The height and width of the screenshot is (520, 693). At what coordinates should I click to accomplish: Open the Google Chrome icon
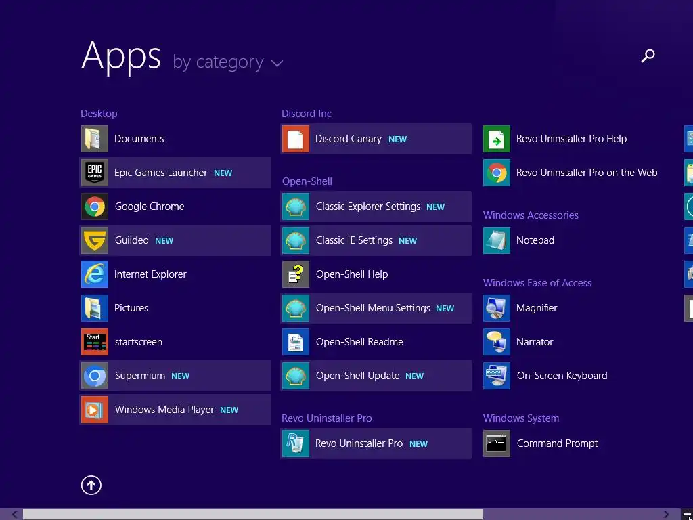pyautogui.click(x=95, y=207)
